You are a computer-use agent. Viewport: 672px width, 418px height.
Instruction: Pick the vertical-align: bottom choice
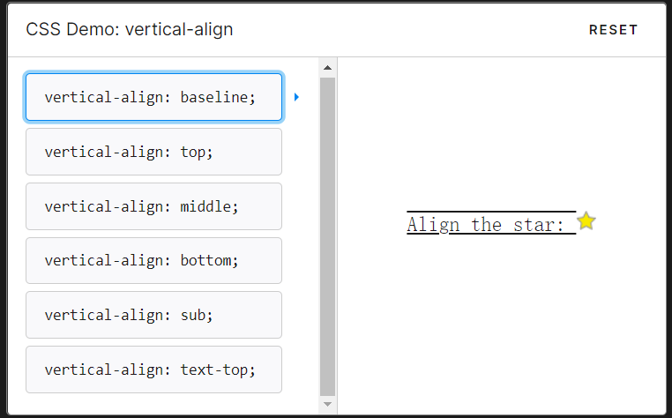(x=153, y=261)
